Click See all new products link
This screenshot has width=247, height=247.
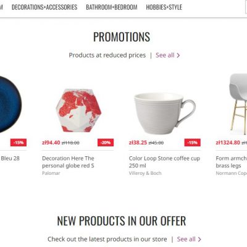click(x=186, y=239)
